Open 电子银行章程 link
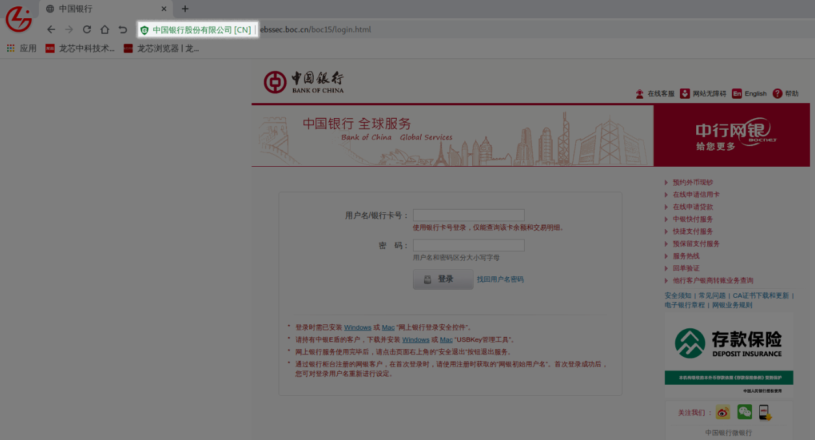The width and height of the screenshot is (815, 440). coord(684,305)
